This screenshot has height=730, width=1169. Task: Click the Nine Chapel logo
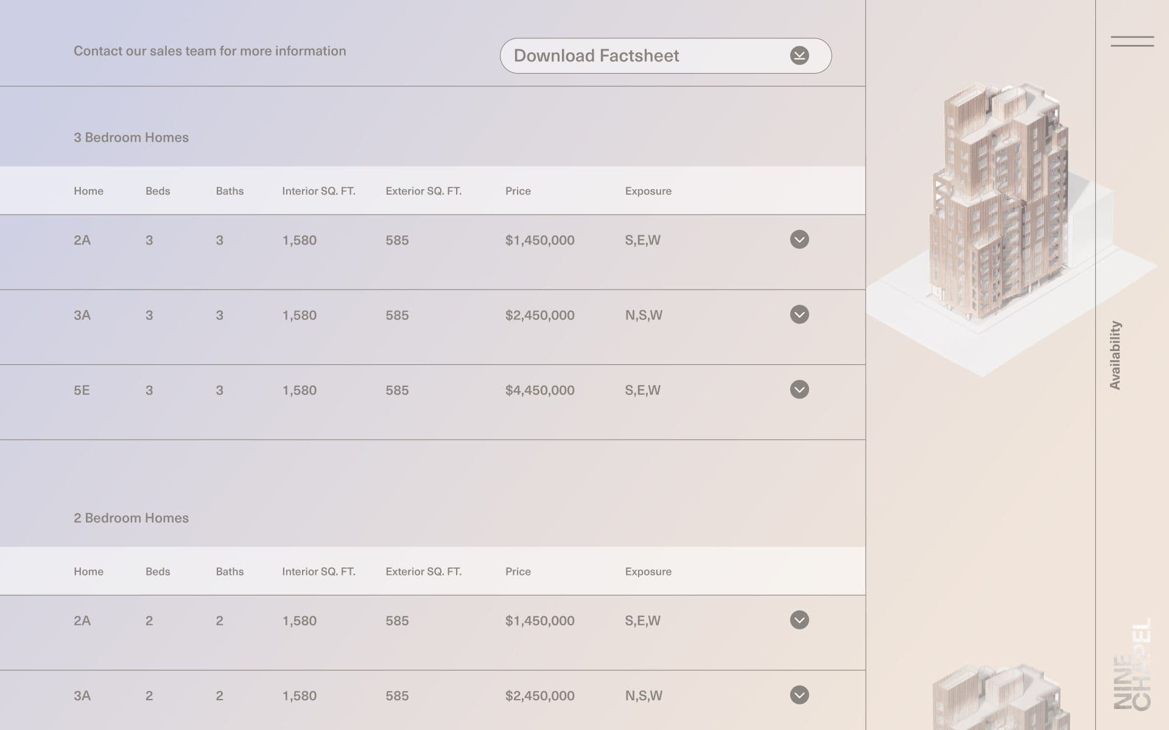click(x=1132, y=664)
